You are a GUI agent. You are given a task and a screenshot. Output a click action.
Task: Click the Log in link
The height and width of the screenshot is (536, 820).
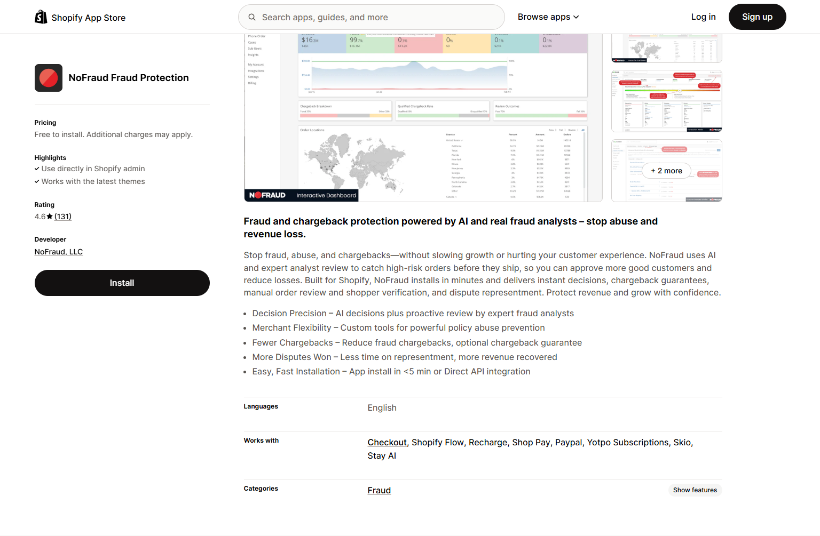tap(703, 17)
